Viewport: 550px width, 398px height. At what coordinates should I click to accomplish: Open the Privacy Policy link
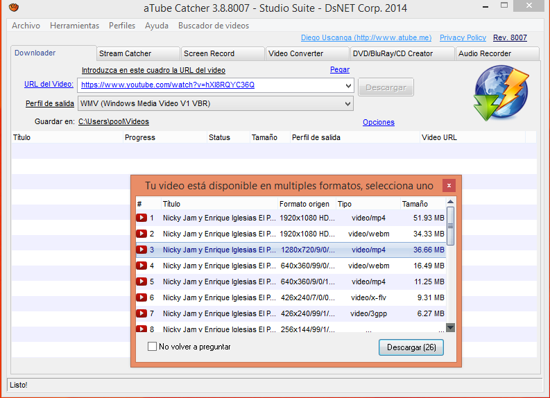coord(463,37)
